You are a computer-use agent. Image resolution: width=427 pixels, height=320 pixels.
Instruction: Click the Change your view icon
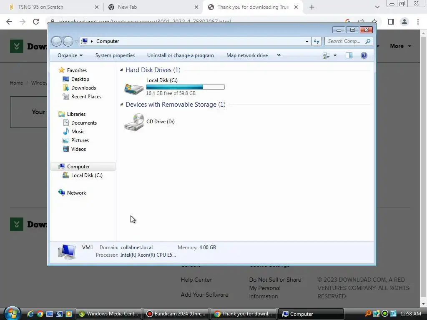point(326,55)
